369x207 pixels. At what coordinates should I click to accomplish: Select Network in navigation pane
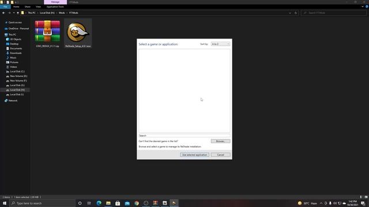(13, 101)
